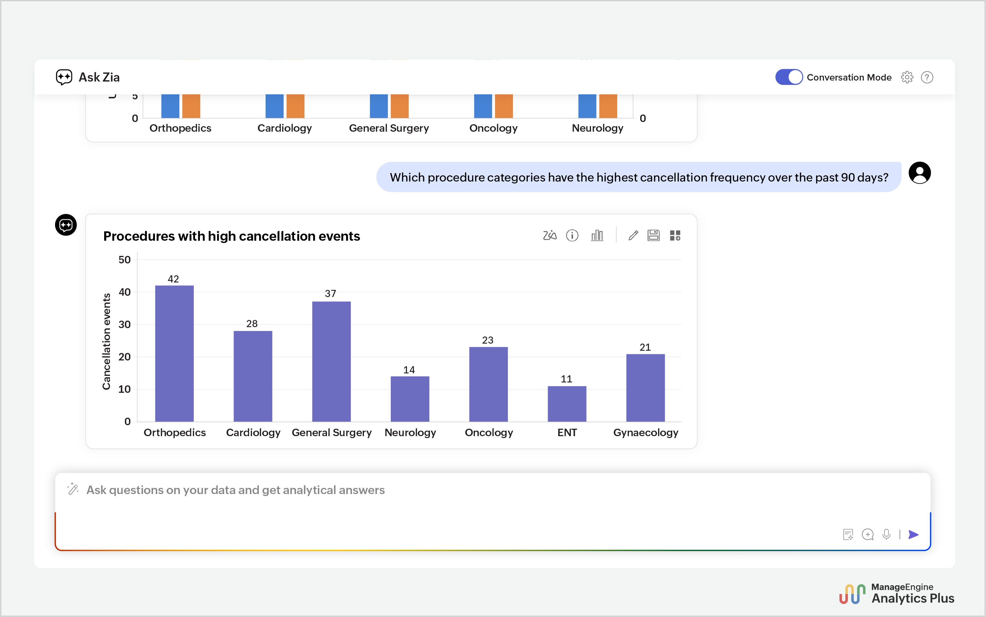The image size is (986, 617).
Task: Click the Neurology bar showing 14
Action: (x=410, y=399)
